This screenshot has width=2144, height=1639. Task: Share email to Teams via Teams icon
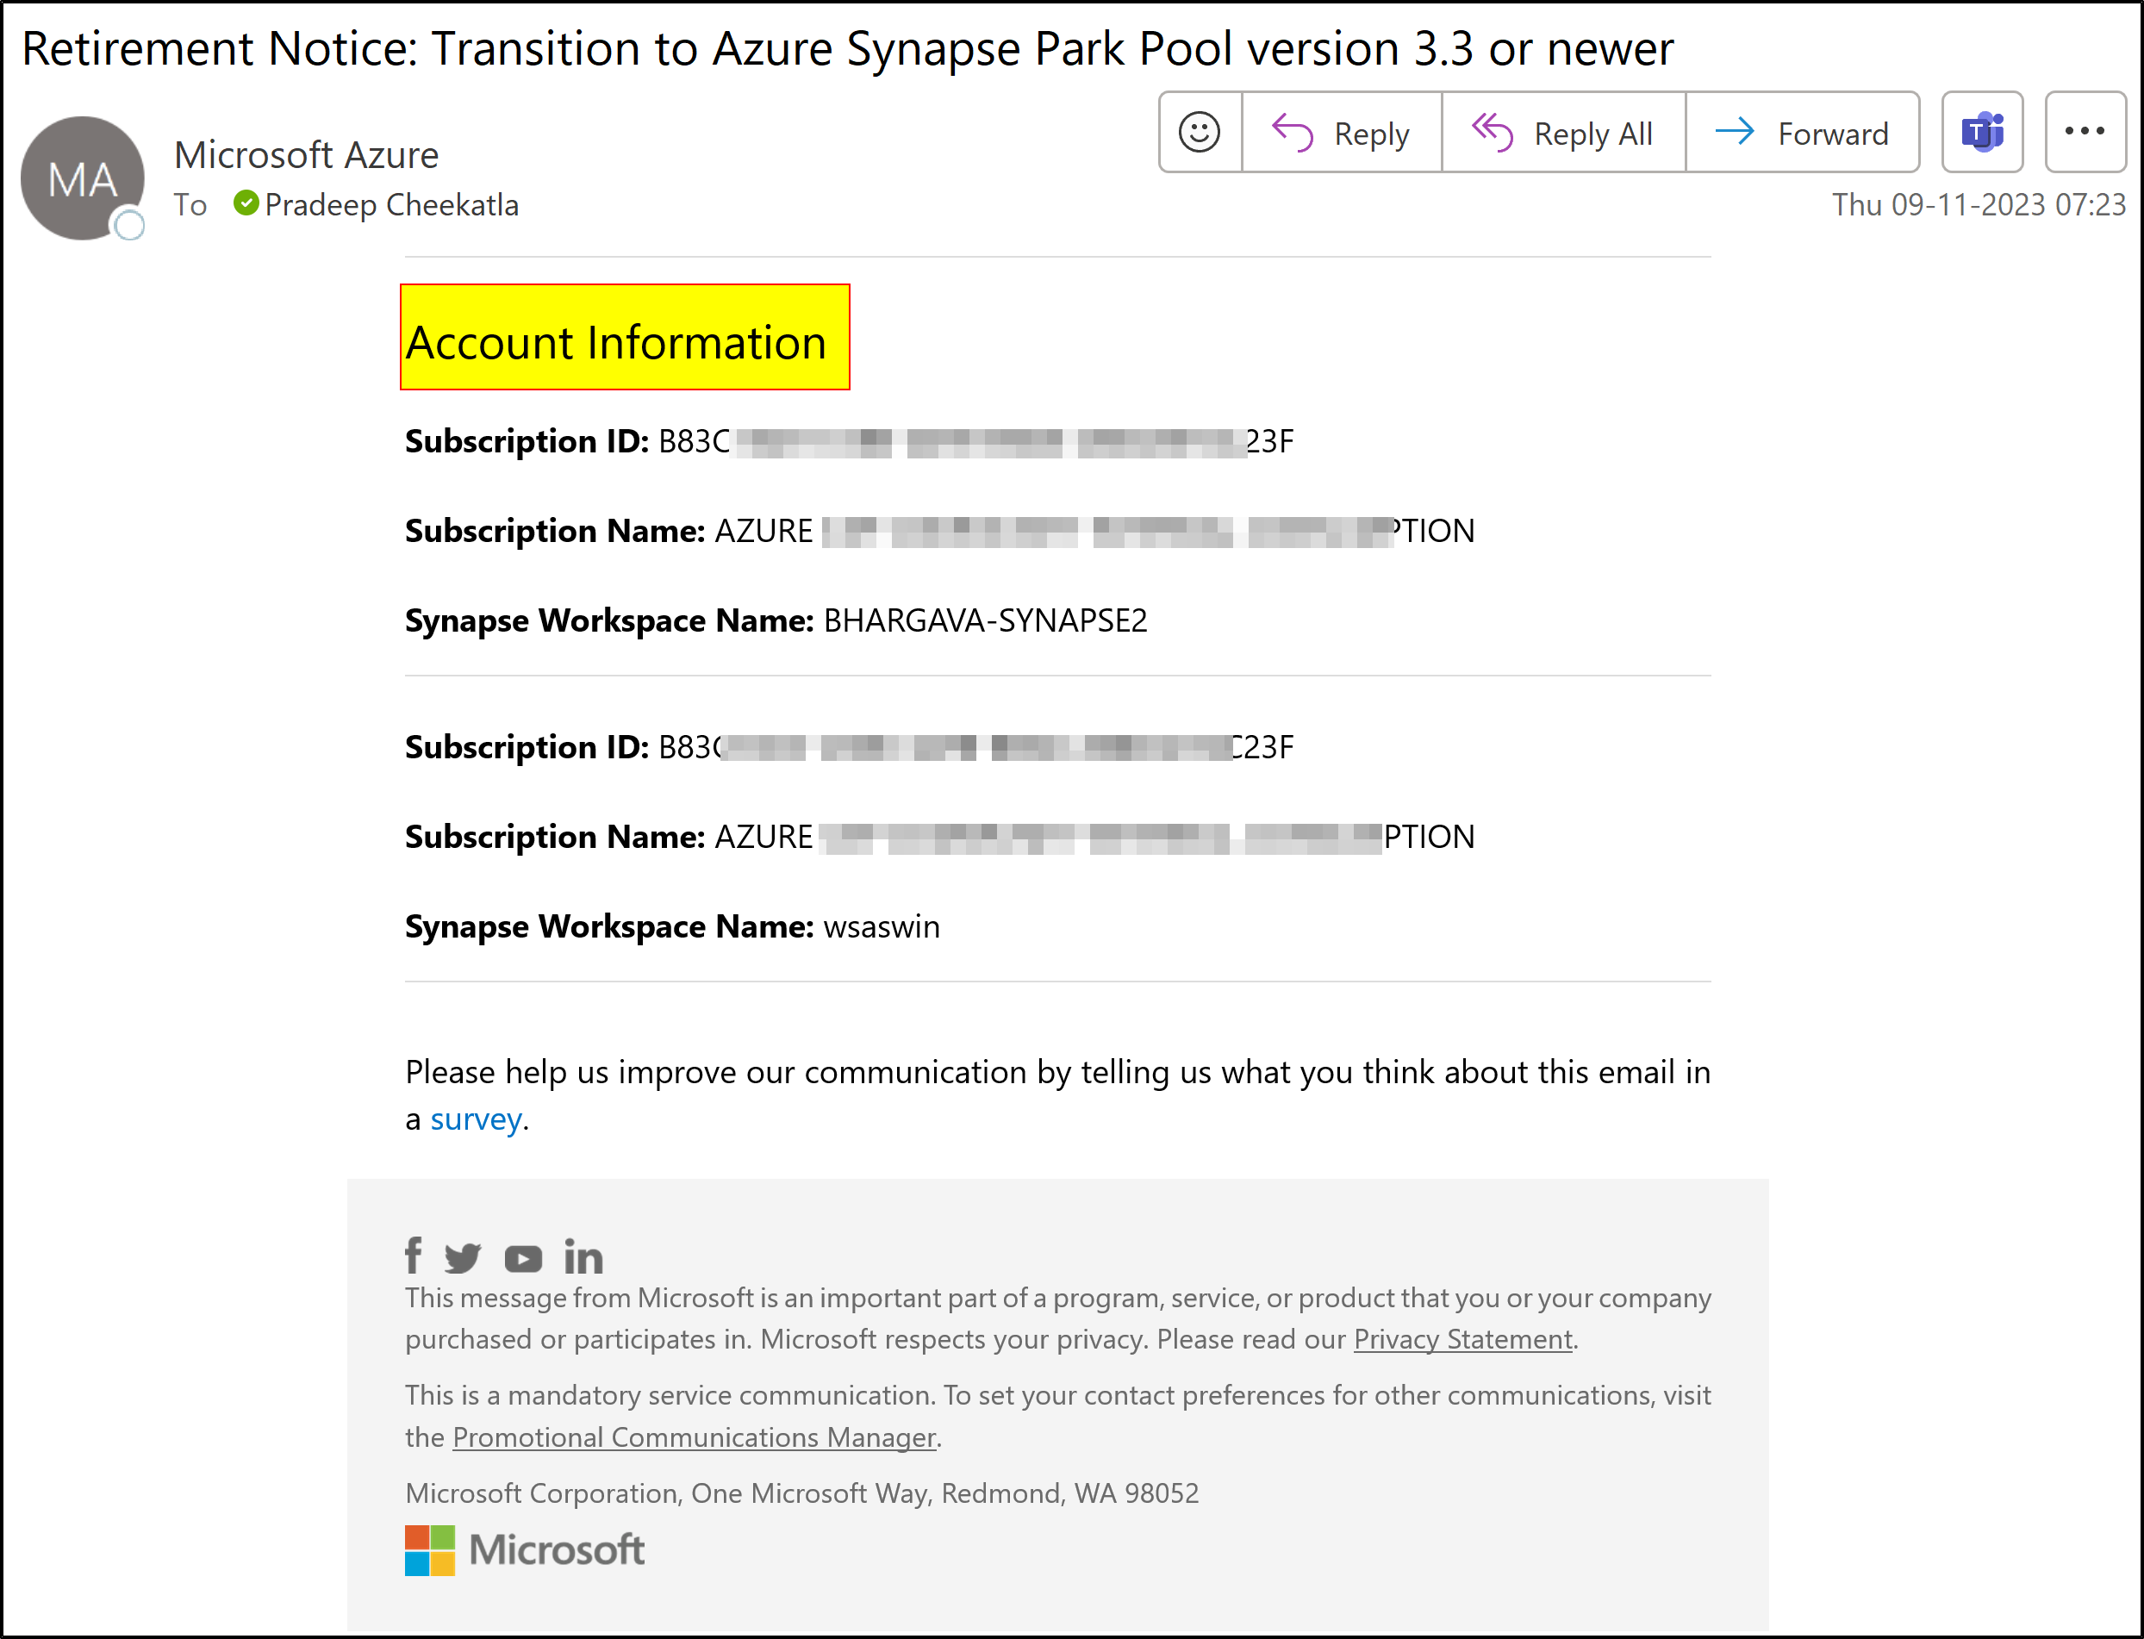click(1982, 132)
